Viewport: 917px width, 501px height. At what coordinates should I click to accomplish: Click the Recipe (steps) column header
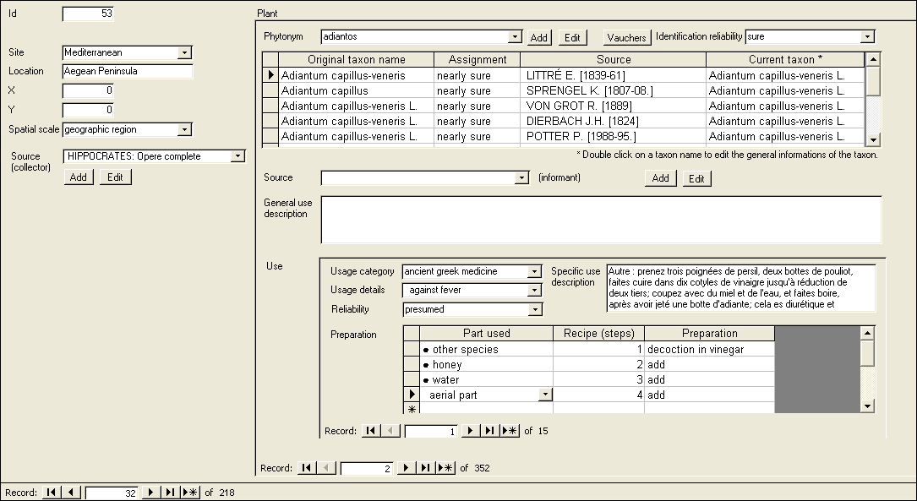click(x=599, y=334)
